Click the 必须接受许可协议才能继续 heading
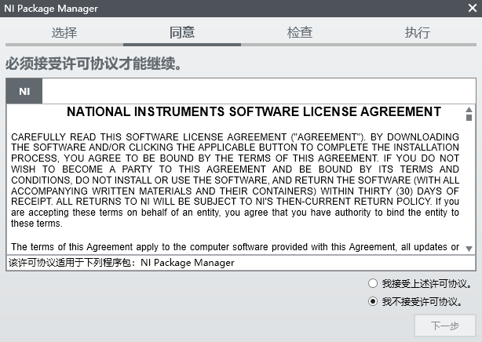 [93, 64]
